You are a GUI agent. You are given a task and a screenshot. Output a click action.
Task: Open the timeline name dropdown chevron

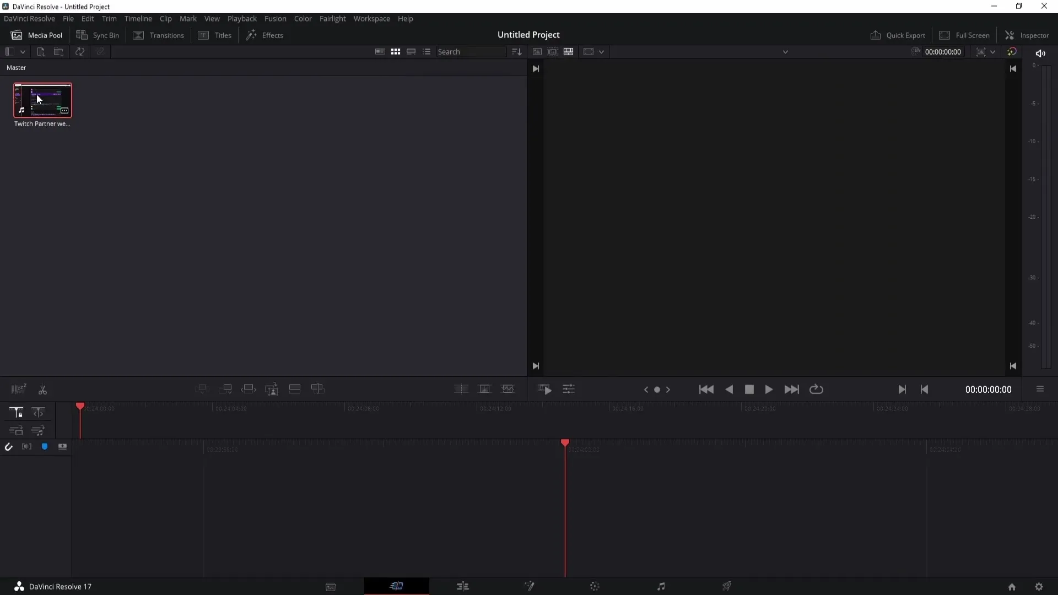[x=785, y=52]
